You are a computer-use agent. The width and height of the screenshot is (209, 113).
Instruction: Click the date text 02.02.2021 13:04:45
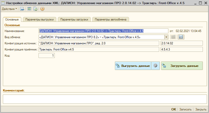(x=188, y=31)
